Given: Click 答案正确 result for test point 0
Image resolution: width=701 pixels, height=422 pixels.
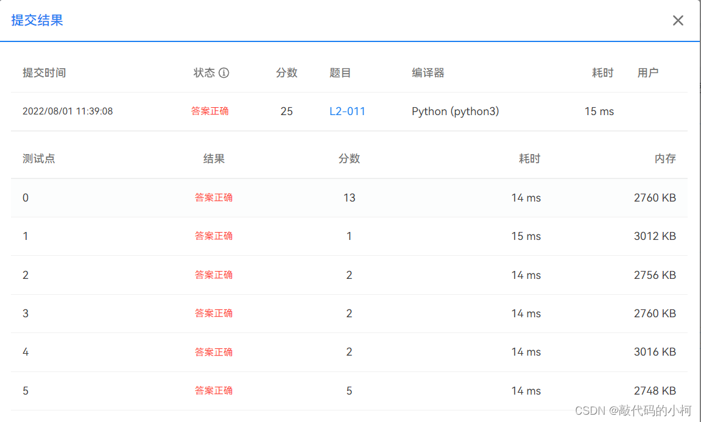Looking at the screenshot, I should click(x=214, y=197).
